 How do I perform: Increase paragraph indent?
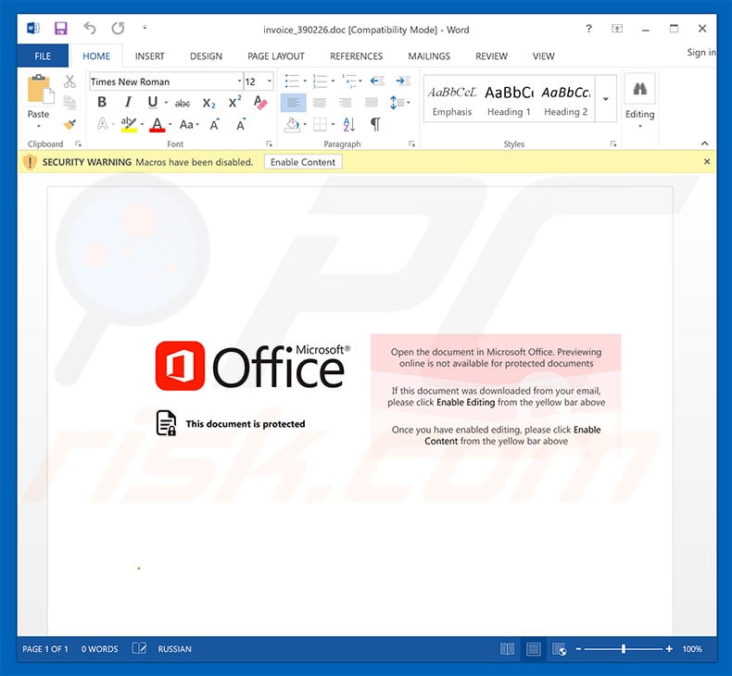tap(403, 81)
